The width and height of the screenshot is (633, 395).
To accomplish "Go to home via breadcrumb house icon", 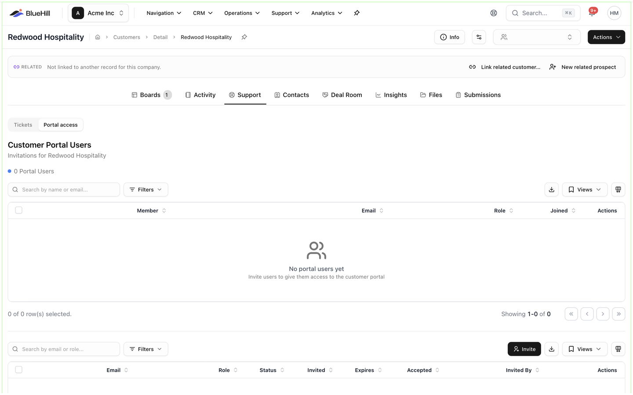I will pyautogui.click(x=98, y=37).
